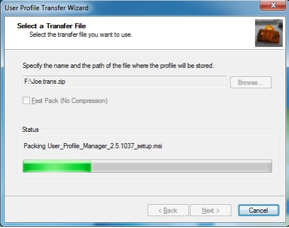The height and width of the screenshot is (228, 289).
Task: Click the "Select a Transfer File" heading
Action: coord(52,26)
